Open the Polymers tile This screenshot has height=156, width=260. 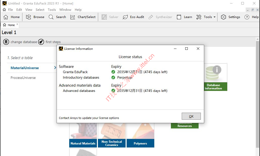coord(140,135)
